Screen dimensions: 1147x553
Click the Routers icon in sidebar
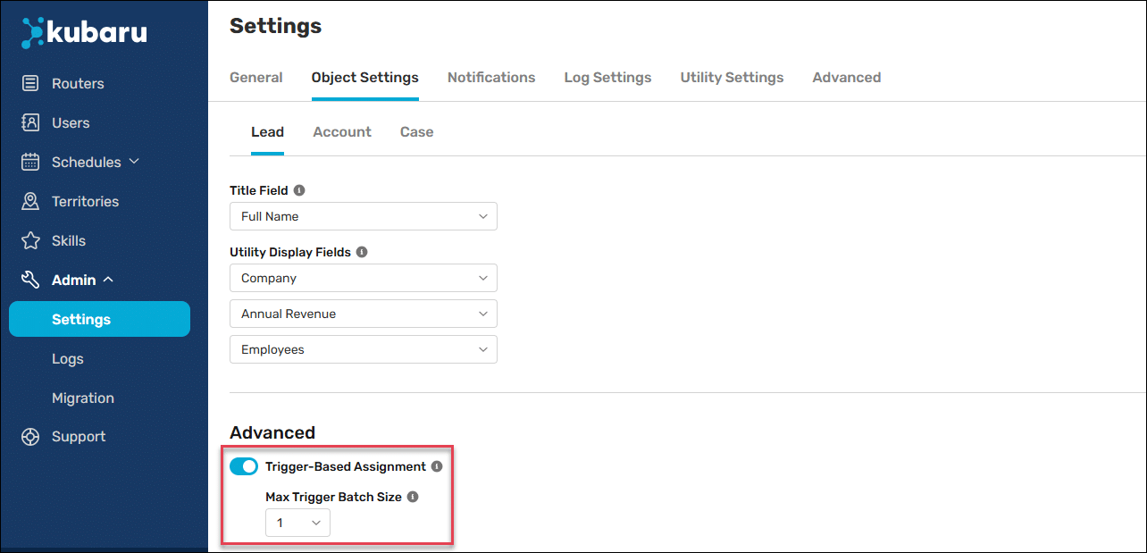tap(31, 83)
